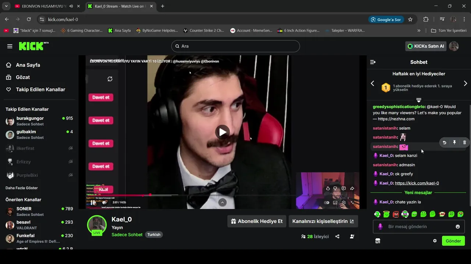Collapse the chat panel with its arrow icon
This screenshot has height=264, width=471.
coord(373,62)
